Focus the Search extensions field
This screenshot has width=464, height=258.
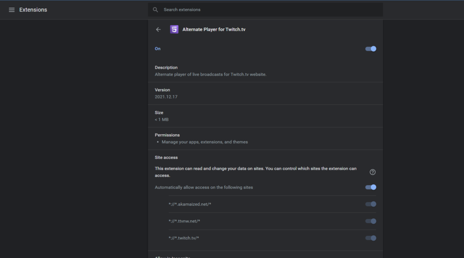tap(265, 10)
